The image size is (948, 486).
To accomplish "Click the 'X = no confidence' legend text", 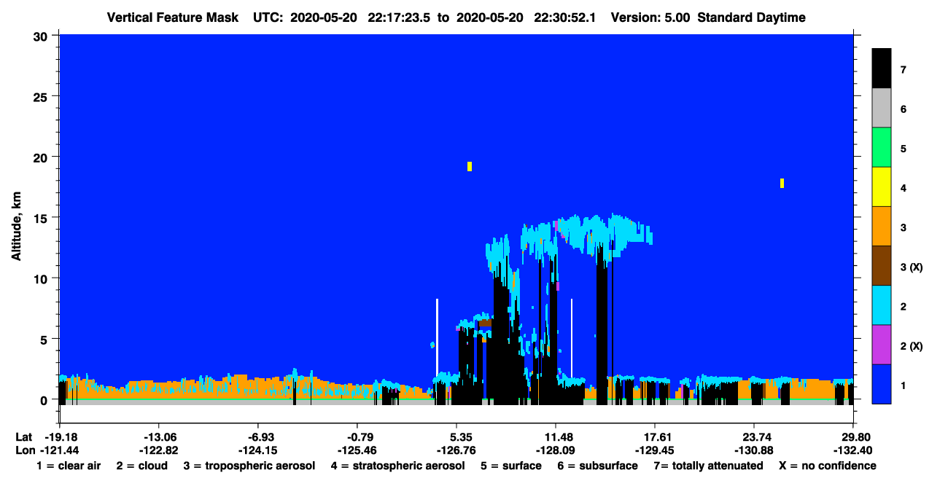I will 827,466.
